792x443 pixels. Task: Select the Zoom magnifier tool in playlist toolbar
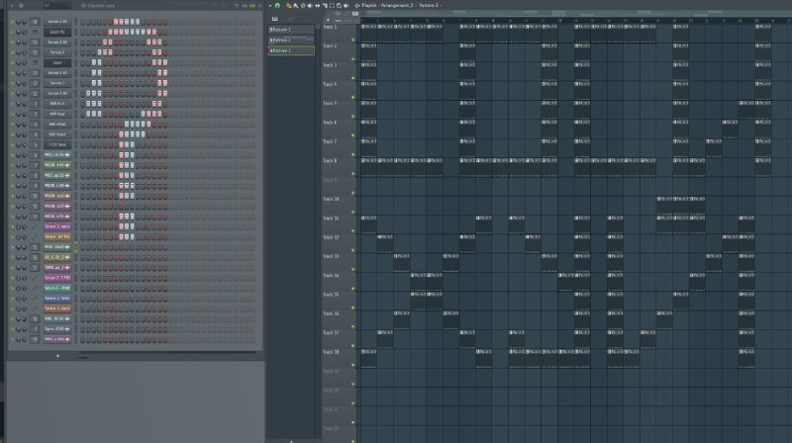[x=339, y=6]
